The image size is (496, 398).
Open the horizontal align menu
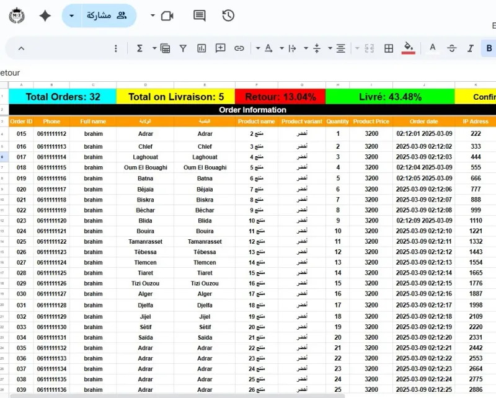click(x=340, y=48)
